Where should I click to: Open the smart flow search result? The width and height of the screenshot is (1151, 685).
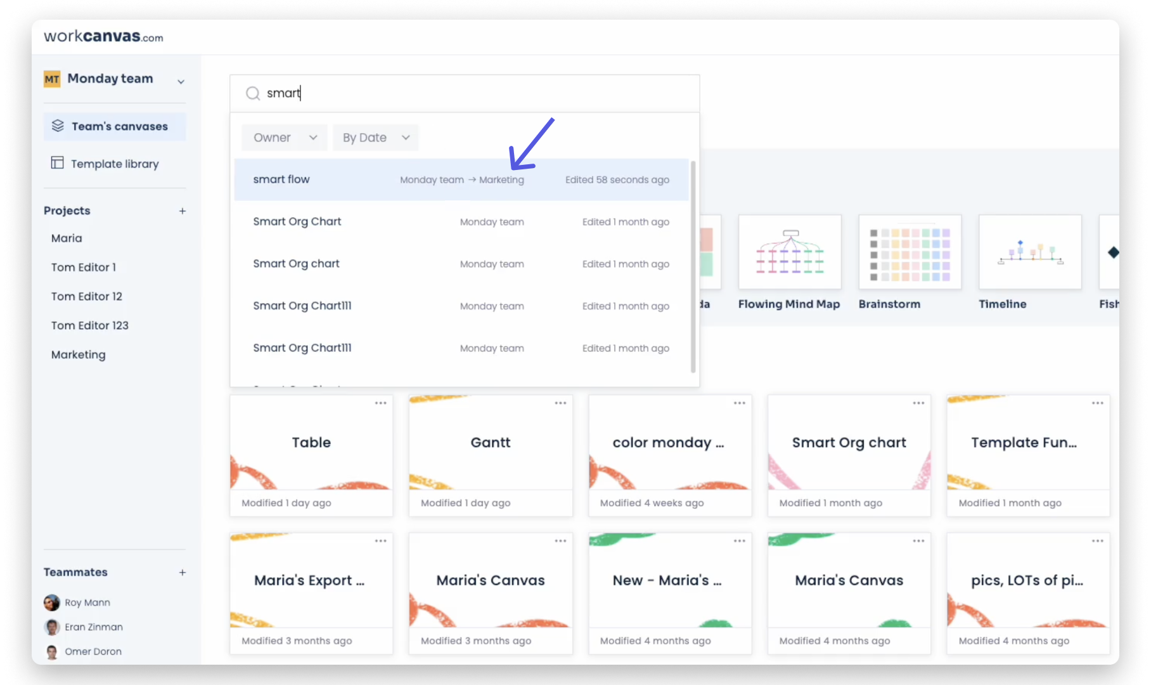[281, 179]
